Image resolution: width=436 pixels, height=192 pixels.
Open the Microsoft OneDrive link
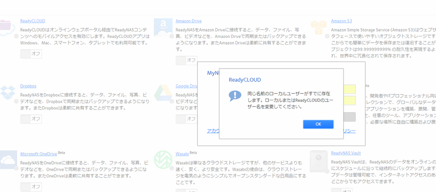(x=39, y=154)
